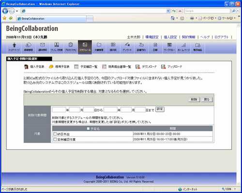Click the 削除 button
The width and height of the screenshot is (242, 193).
tap(194, 99)
